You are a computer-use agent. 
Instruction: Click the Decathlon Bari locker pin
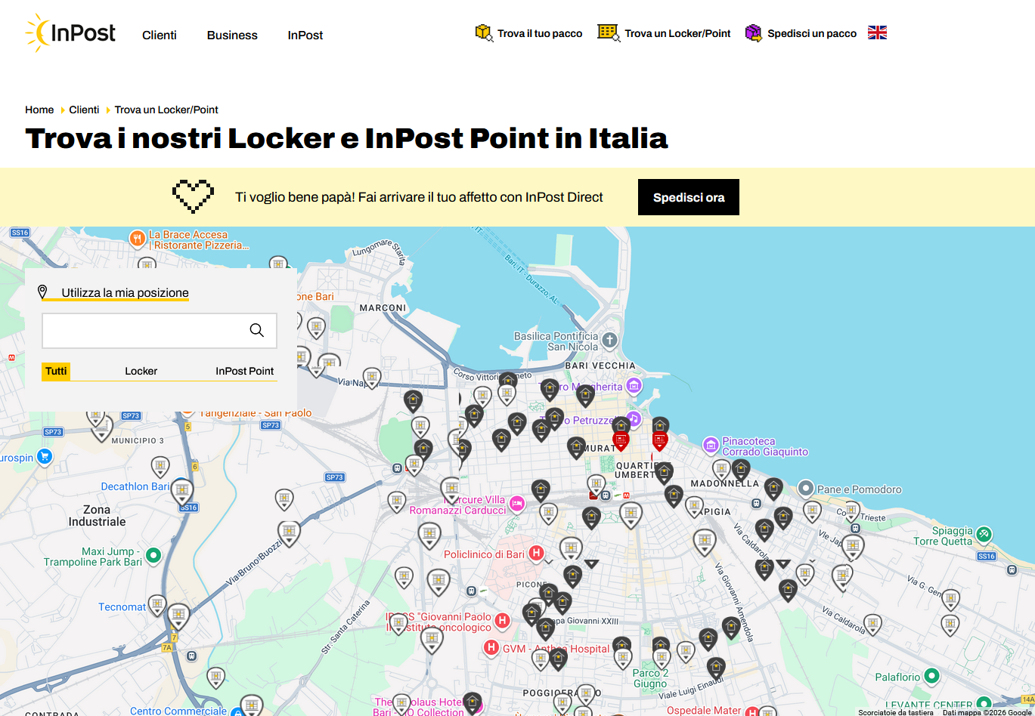pos(181,491)
